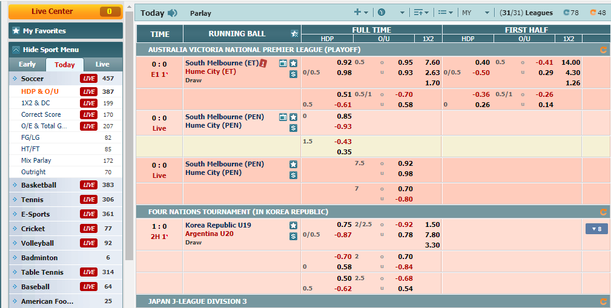Click the dollar icon for South Melbourne (ET)
Image resolution: width=611 pixels, height=308 pixels.
(x=293, y=74)
